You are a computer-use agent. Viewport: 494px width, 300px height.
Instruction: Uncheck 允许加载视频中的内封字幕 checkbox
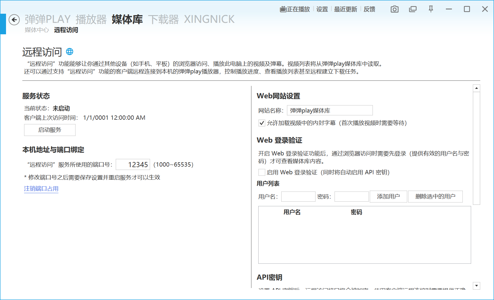click(262, 123)
